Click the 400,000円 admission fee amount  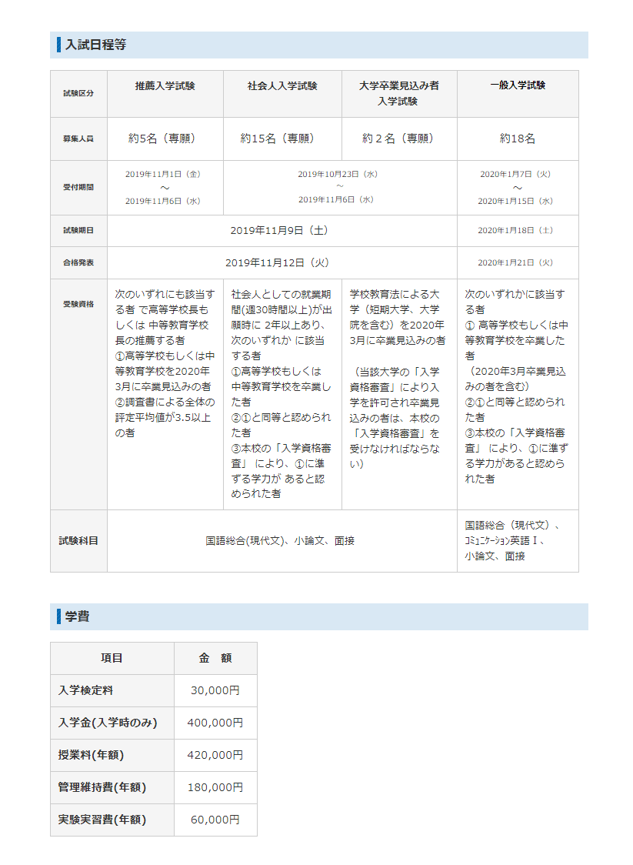coord(215,723)
